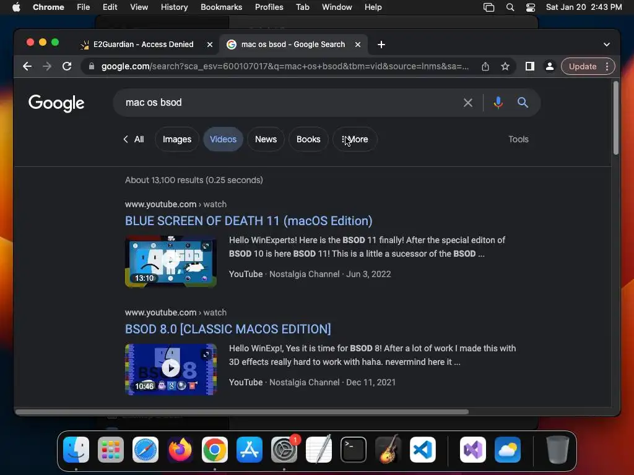Launch GarageBand from the Dock
The image size is (634, 475).
[x=388, y=450]
